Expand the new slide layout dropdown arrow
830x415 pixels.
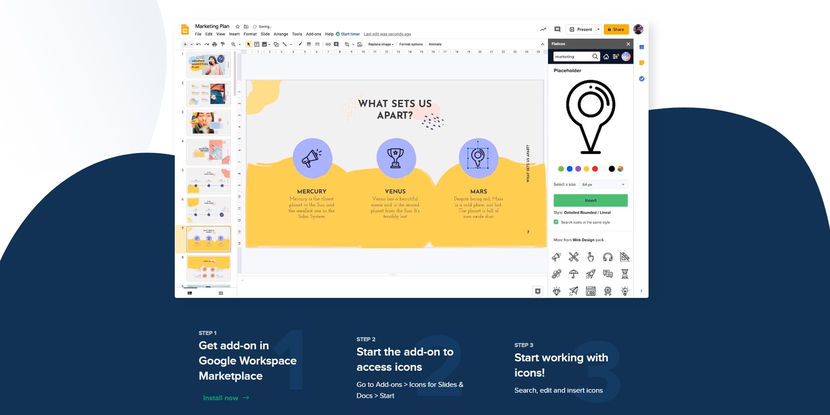click(x=191, y=44)
